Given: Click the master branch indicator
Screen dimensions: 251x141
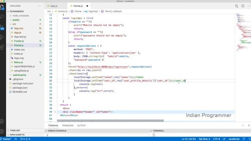Looking at the screenshot, I should 6,139.
